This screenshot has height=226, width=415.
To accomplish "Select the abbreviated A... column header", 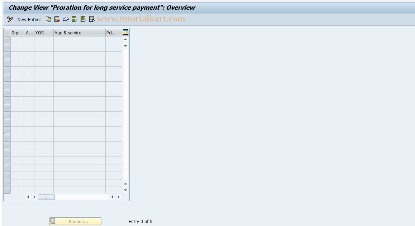I will (x=30, y=33).
